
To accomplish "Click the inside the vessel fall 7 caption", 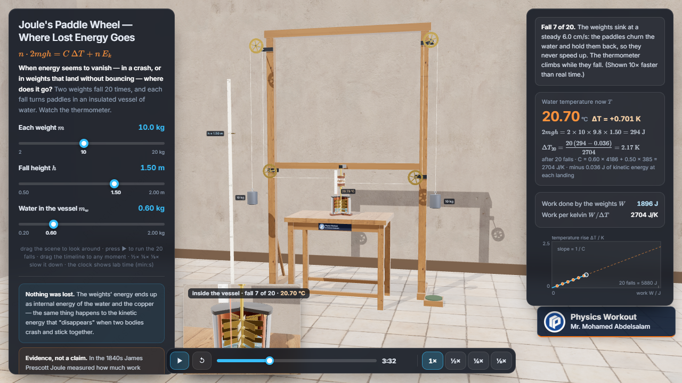I will (x=249, y=293).
